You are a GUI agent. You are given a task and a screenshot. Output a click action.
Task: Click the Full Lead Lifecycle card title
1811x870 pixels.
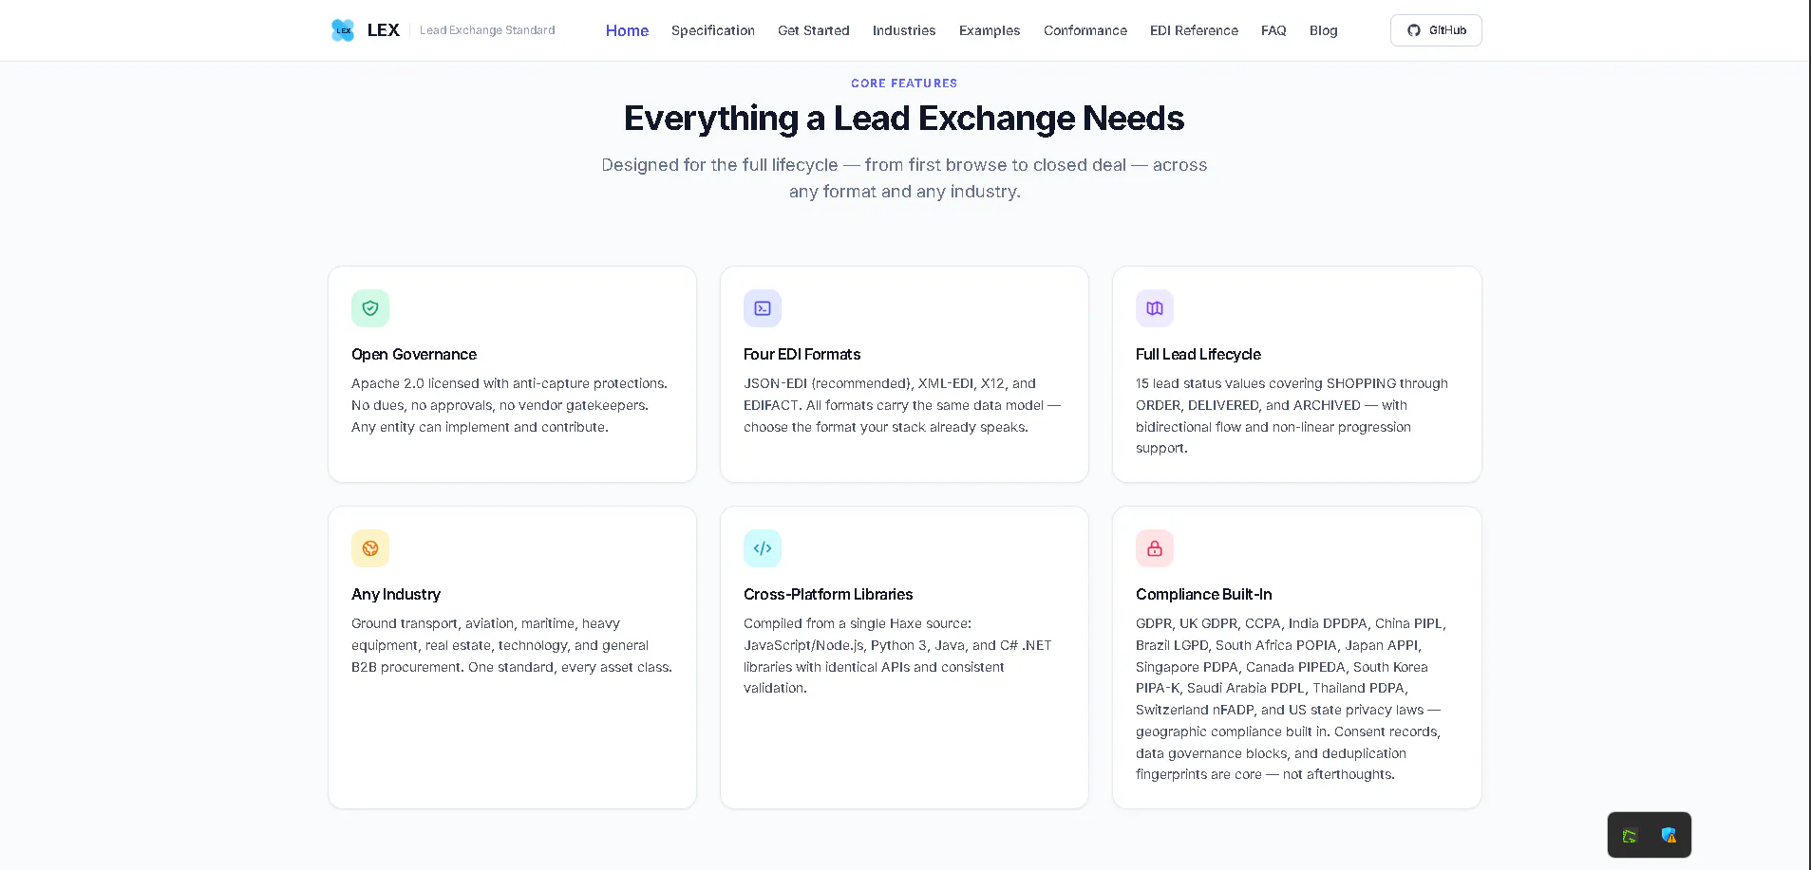1198,354
